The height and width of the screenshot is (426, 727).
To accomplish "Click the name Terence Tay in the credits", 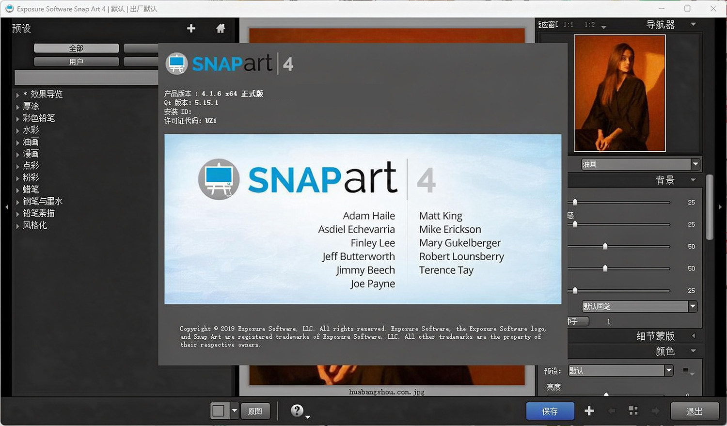I will point(446,270).
